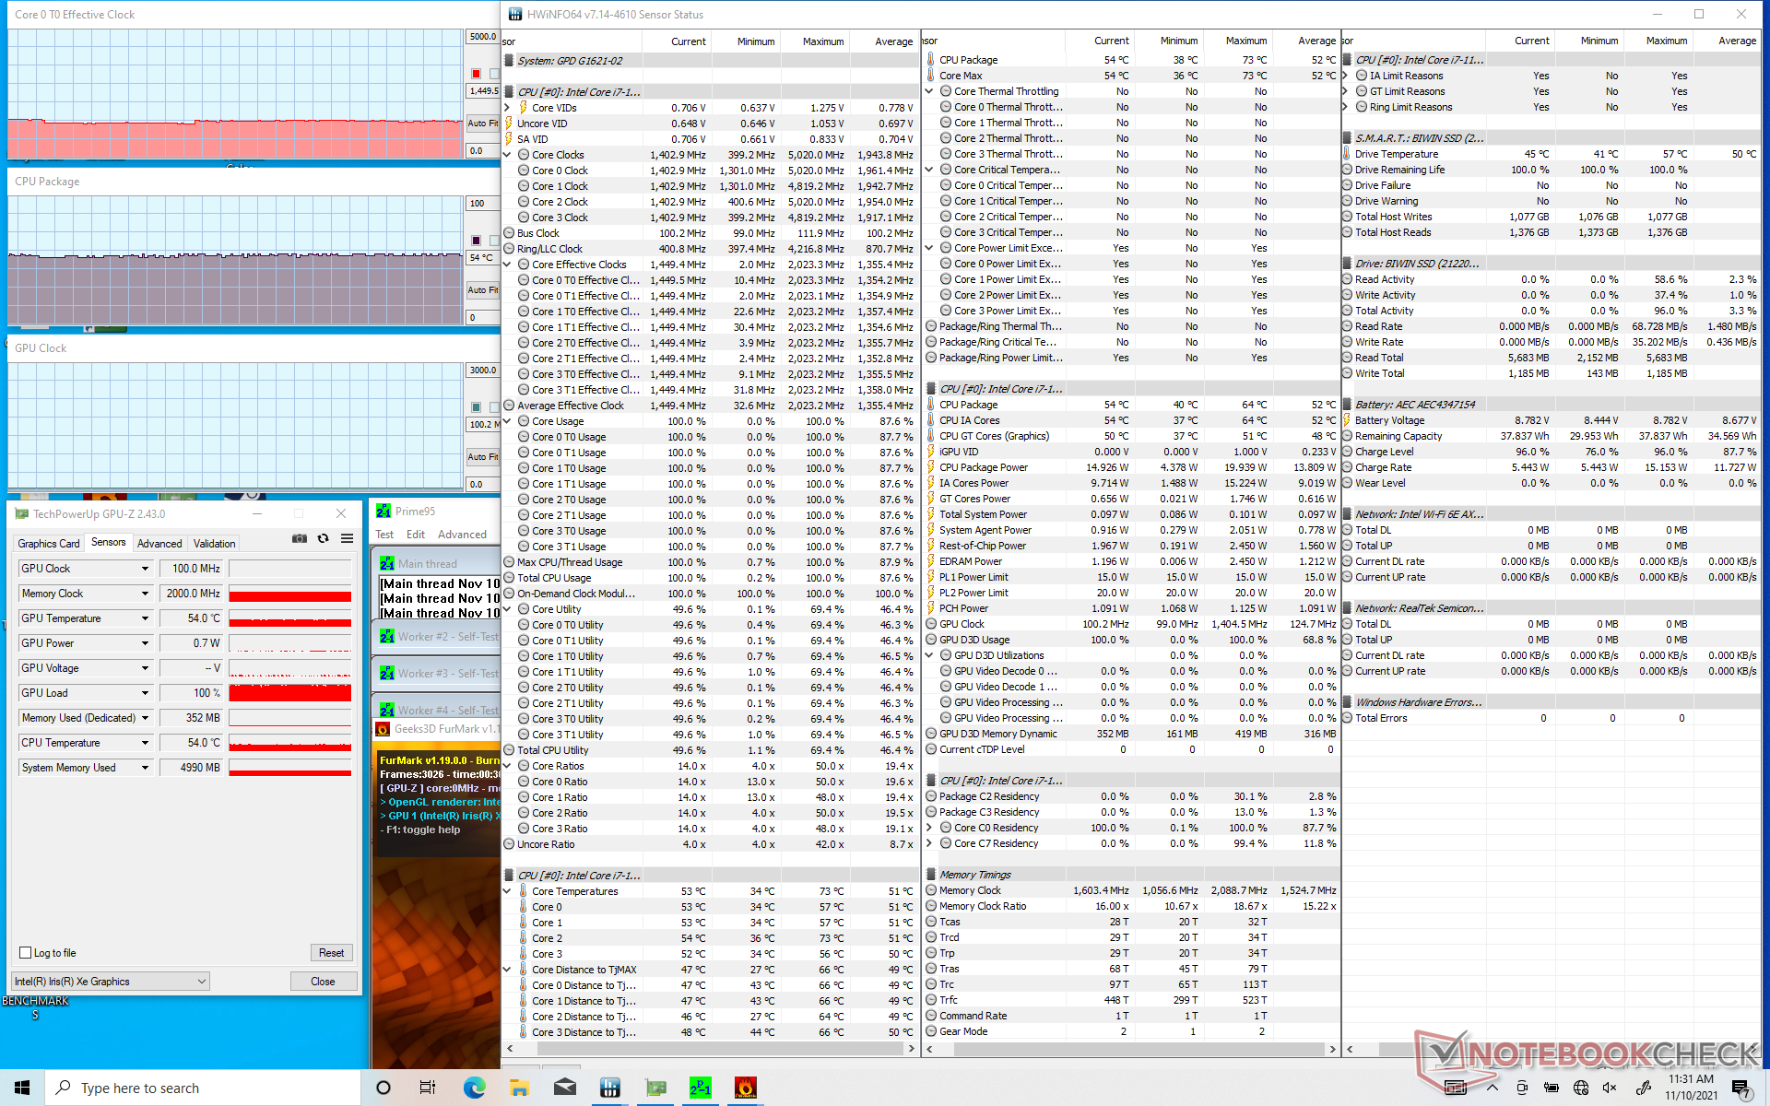Viewport: 1770px width, 1106px height.
Task: Click purple color swatch on CPU Package graph
Action: (476, 241)
